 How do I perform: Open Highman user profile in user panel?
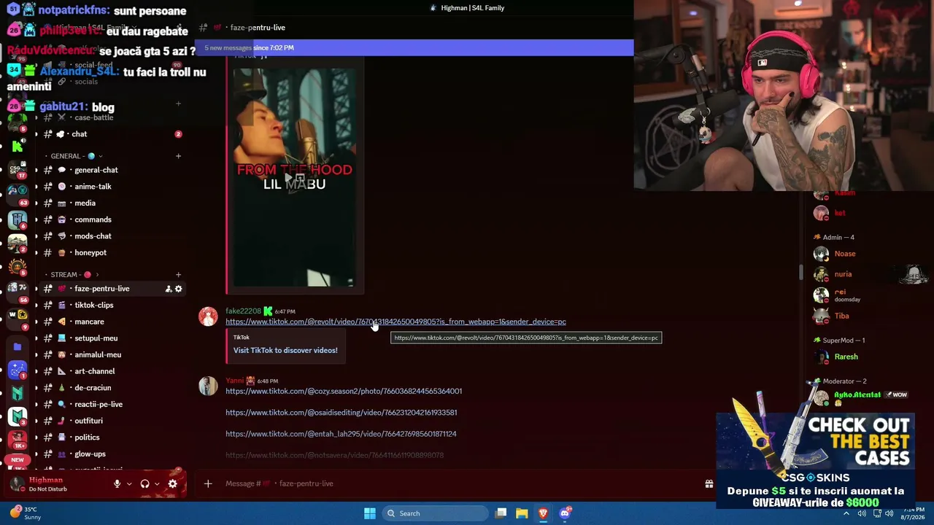(x=47, y=483)
